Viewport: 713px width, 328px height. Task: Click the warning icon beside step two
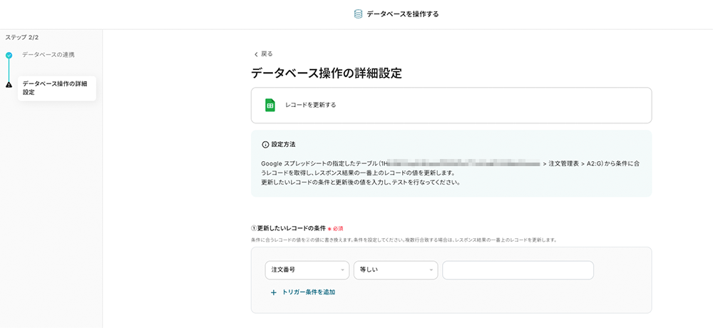(9, 84)
